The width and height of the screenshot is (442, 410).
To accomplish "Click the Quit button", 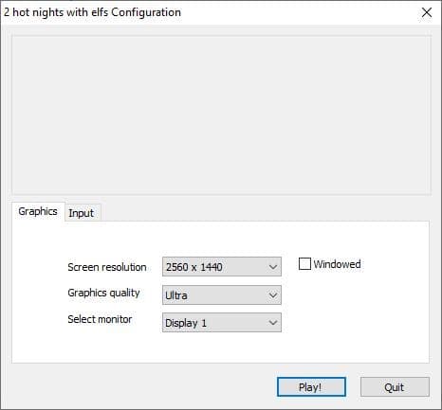I will [x=395, y=387].
